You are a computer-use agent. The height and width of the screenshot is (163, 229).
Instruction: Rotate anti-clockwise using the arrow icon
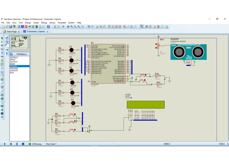tap(7, 42)
